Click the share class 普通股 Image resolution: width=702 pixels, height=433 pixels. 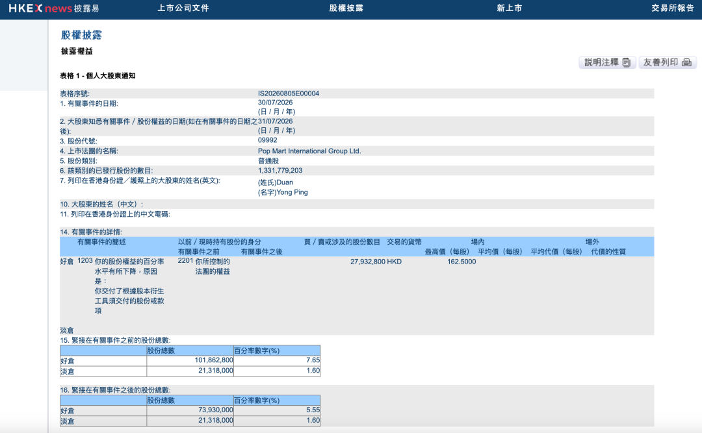point(268,161)
